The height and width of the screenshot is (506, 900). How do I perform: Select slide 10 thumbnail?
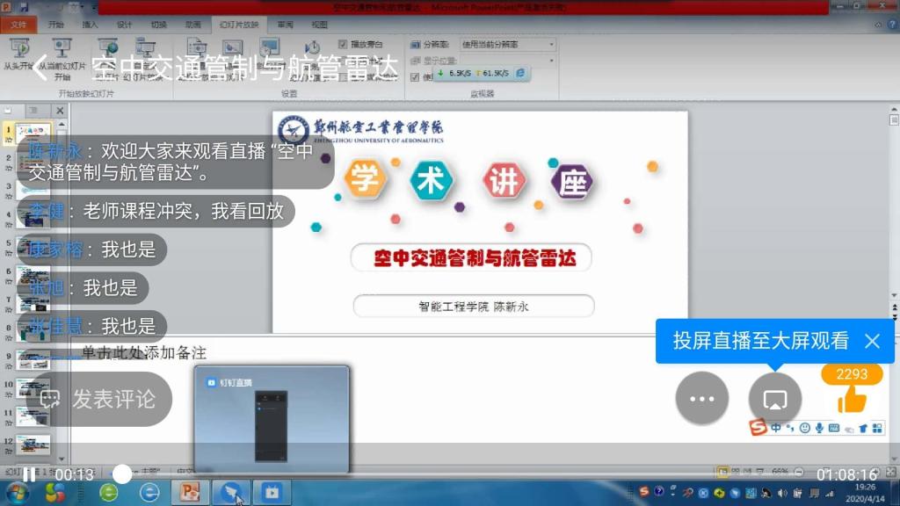click(x=33, y=387)
